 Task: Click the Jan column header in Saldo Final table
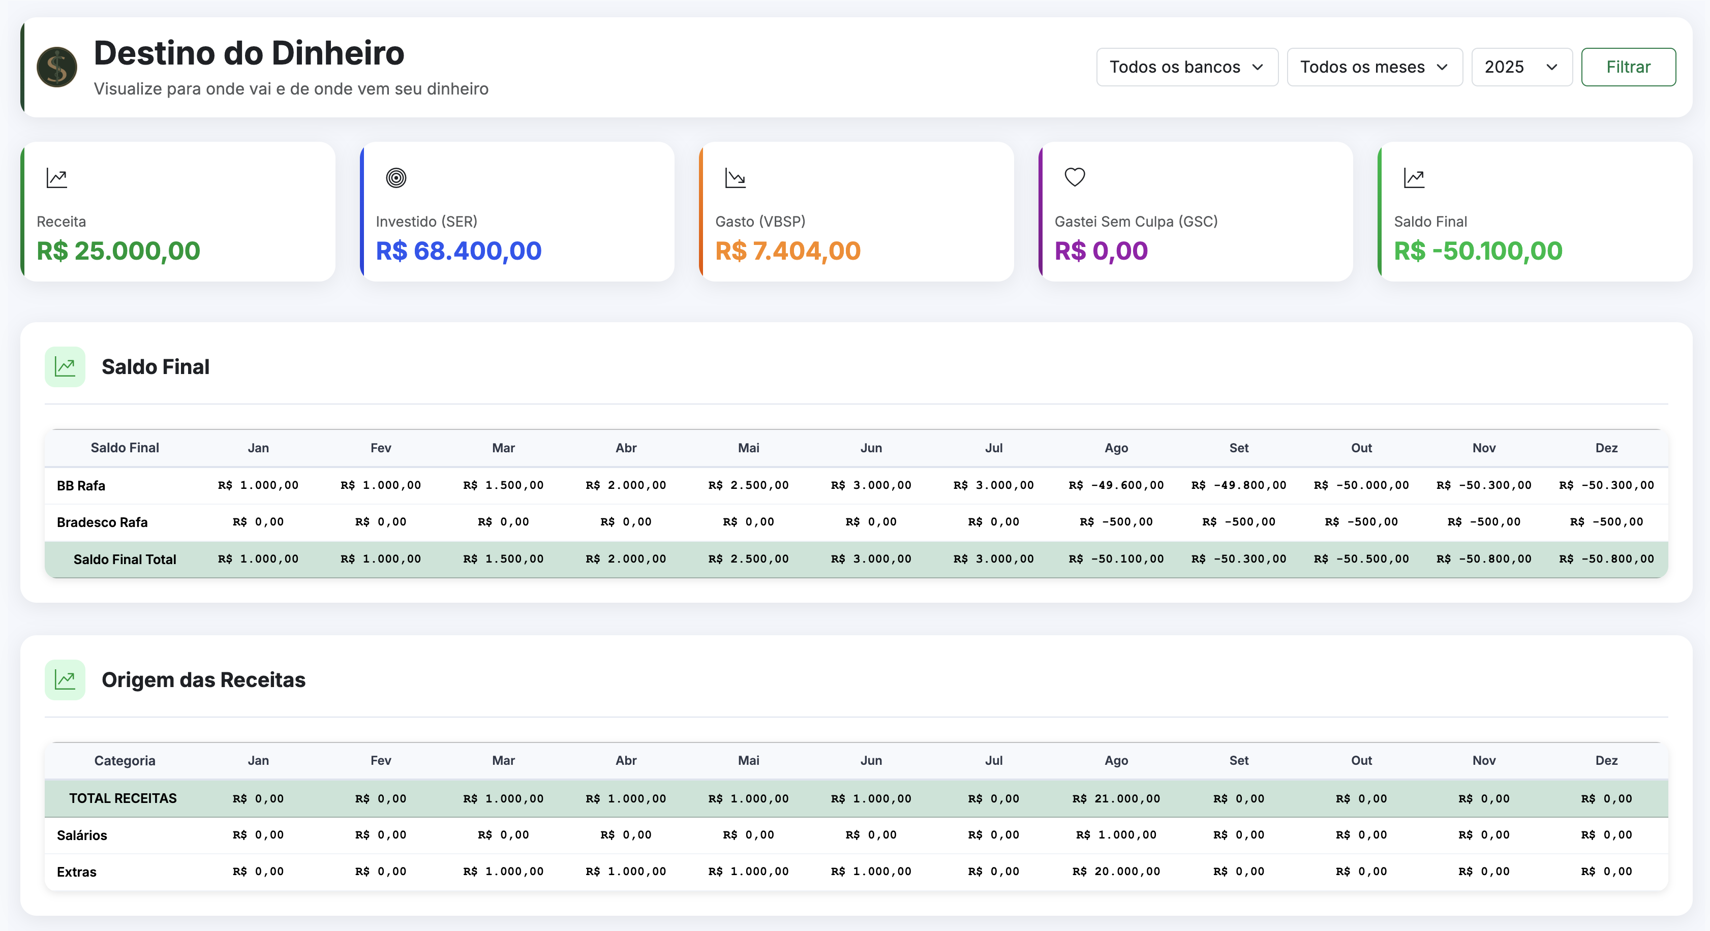(258, 447)
